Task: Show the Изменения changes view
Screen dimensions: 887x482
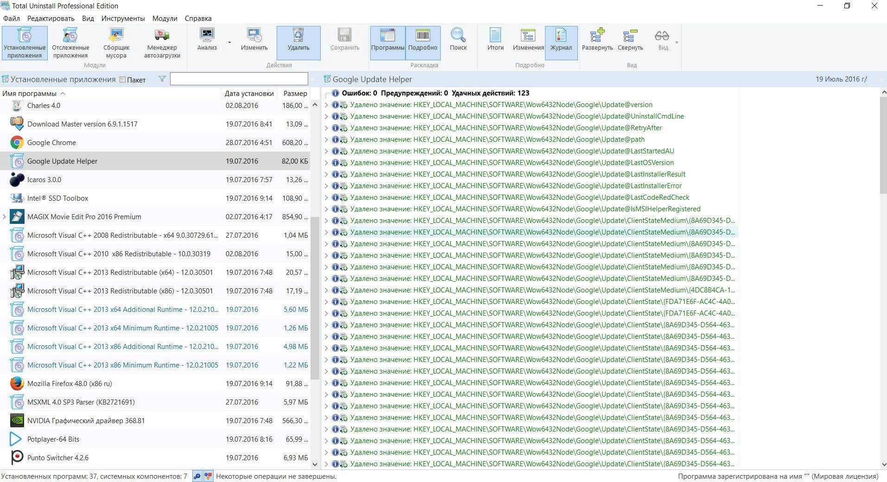Action: click(x=528, y=39)
